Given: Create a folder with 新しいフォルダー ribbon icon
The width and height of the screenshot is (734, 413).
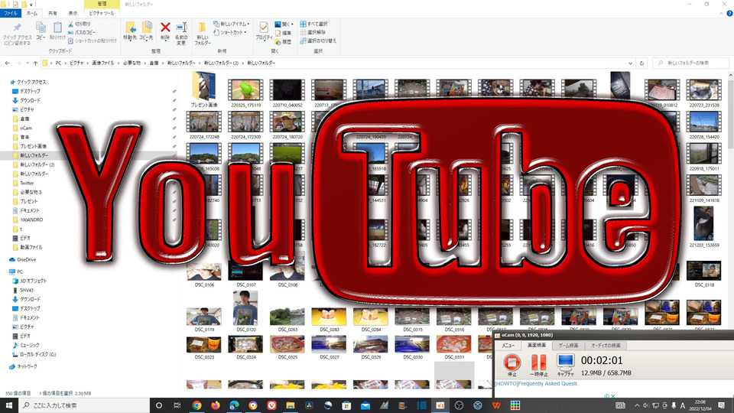Looking at the screenshot, I should [x=202, y=33].
